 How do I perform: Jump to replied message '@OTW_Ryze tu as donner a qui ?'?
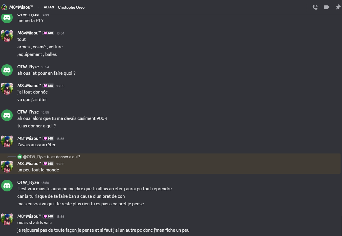64,157
